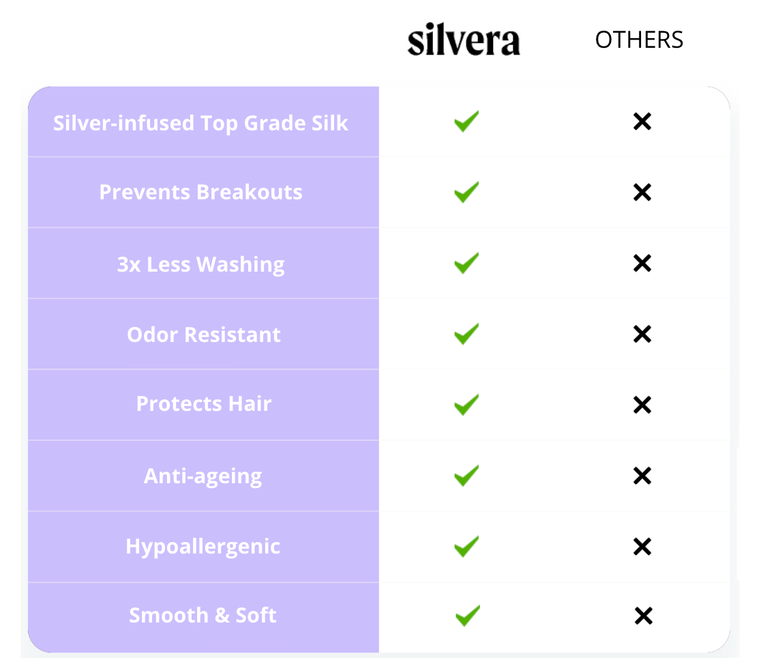Click green checkmark in Smooth & Soft row
761x658 pixels.
point(468,616)
